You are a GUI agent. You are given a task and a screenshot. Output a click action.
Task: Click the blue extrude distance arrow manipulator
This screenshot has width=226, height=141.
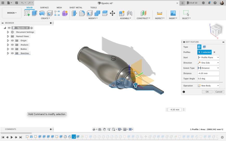(x=135, y=85)
